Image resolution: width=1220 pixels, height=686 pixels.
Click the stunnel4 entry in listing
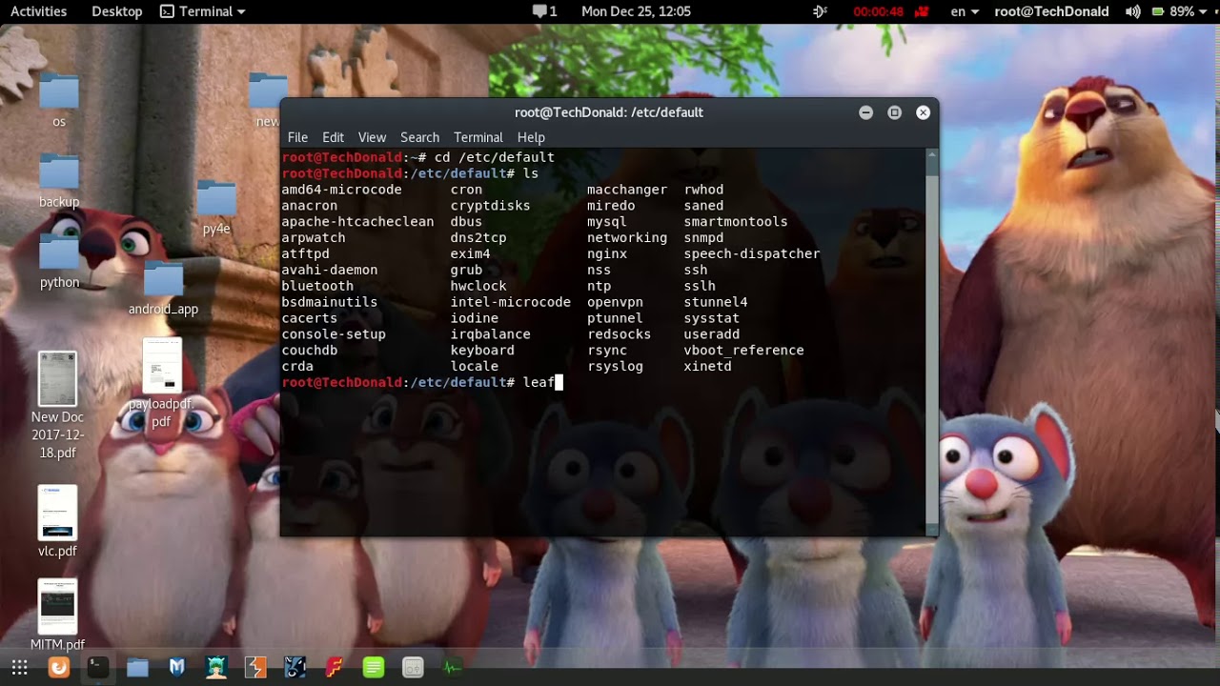point(716,302)
